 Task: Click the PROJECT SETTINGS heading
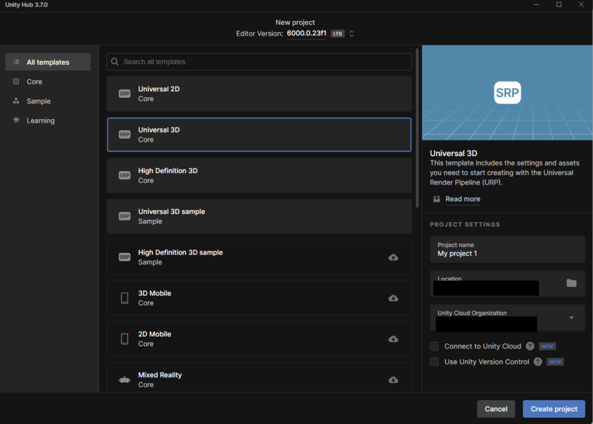coord(465,224)
